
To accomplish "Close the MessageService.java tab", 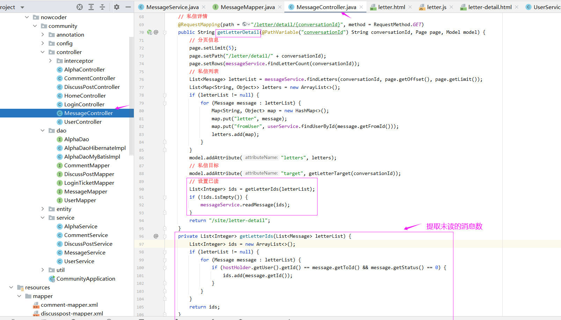I will coord(204,7).
